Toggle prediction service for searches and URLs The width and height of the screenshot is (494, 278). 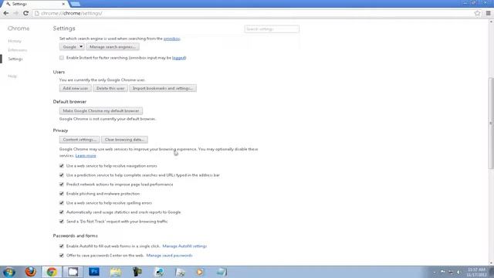pos(62,175)
